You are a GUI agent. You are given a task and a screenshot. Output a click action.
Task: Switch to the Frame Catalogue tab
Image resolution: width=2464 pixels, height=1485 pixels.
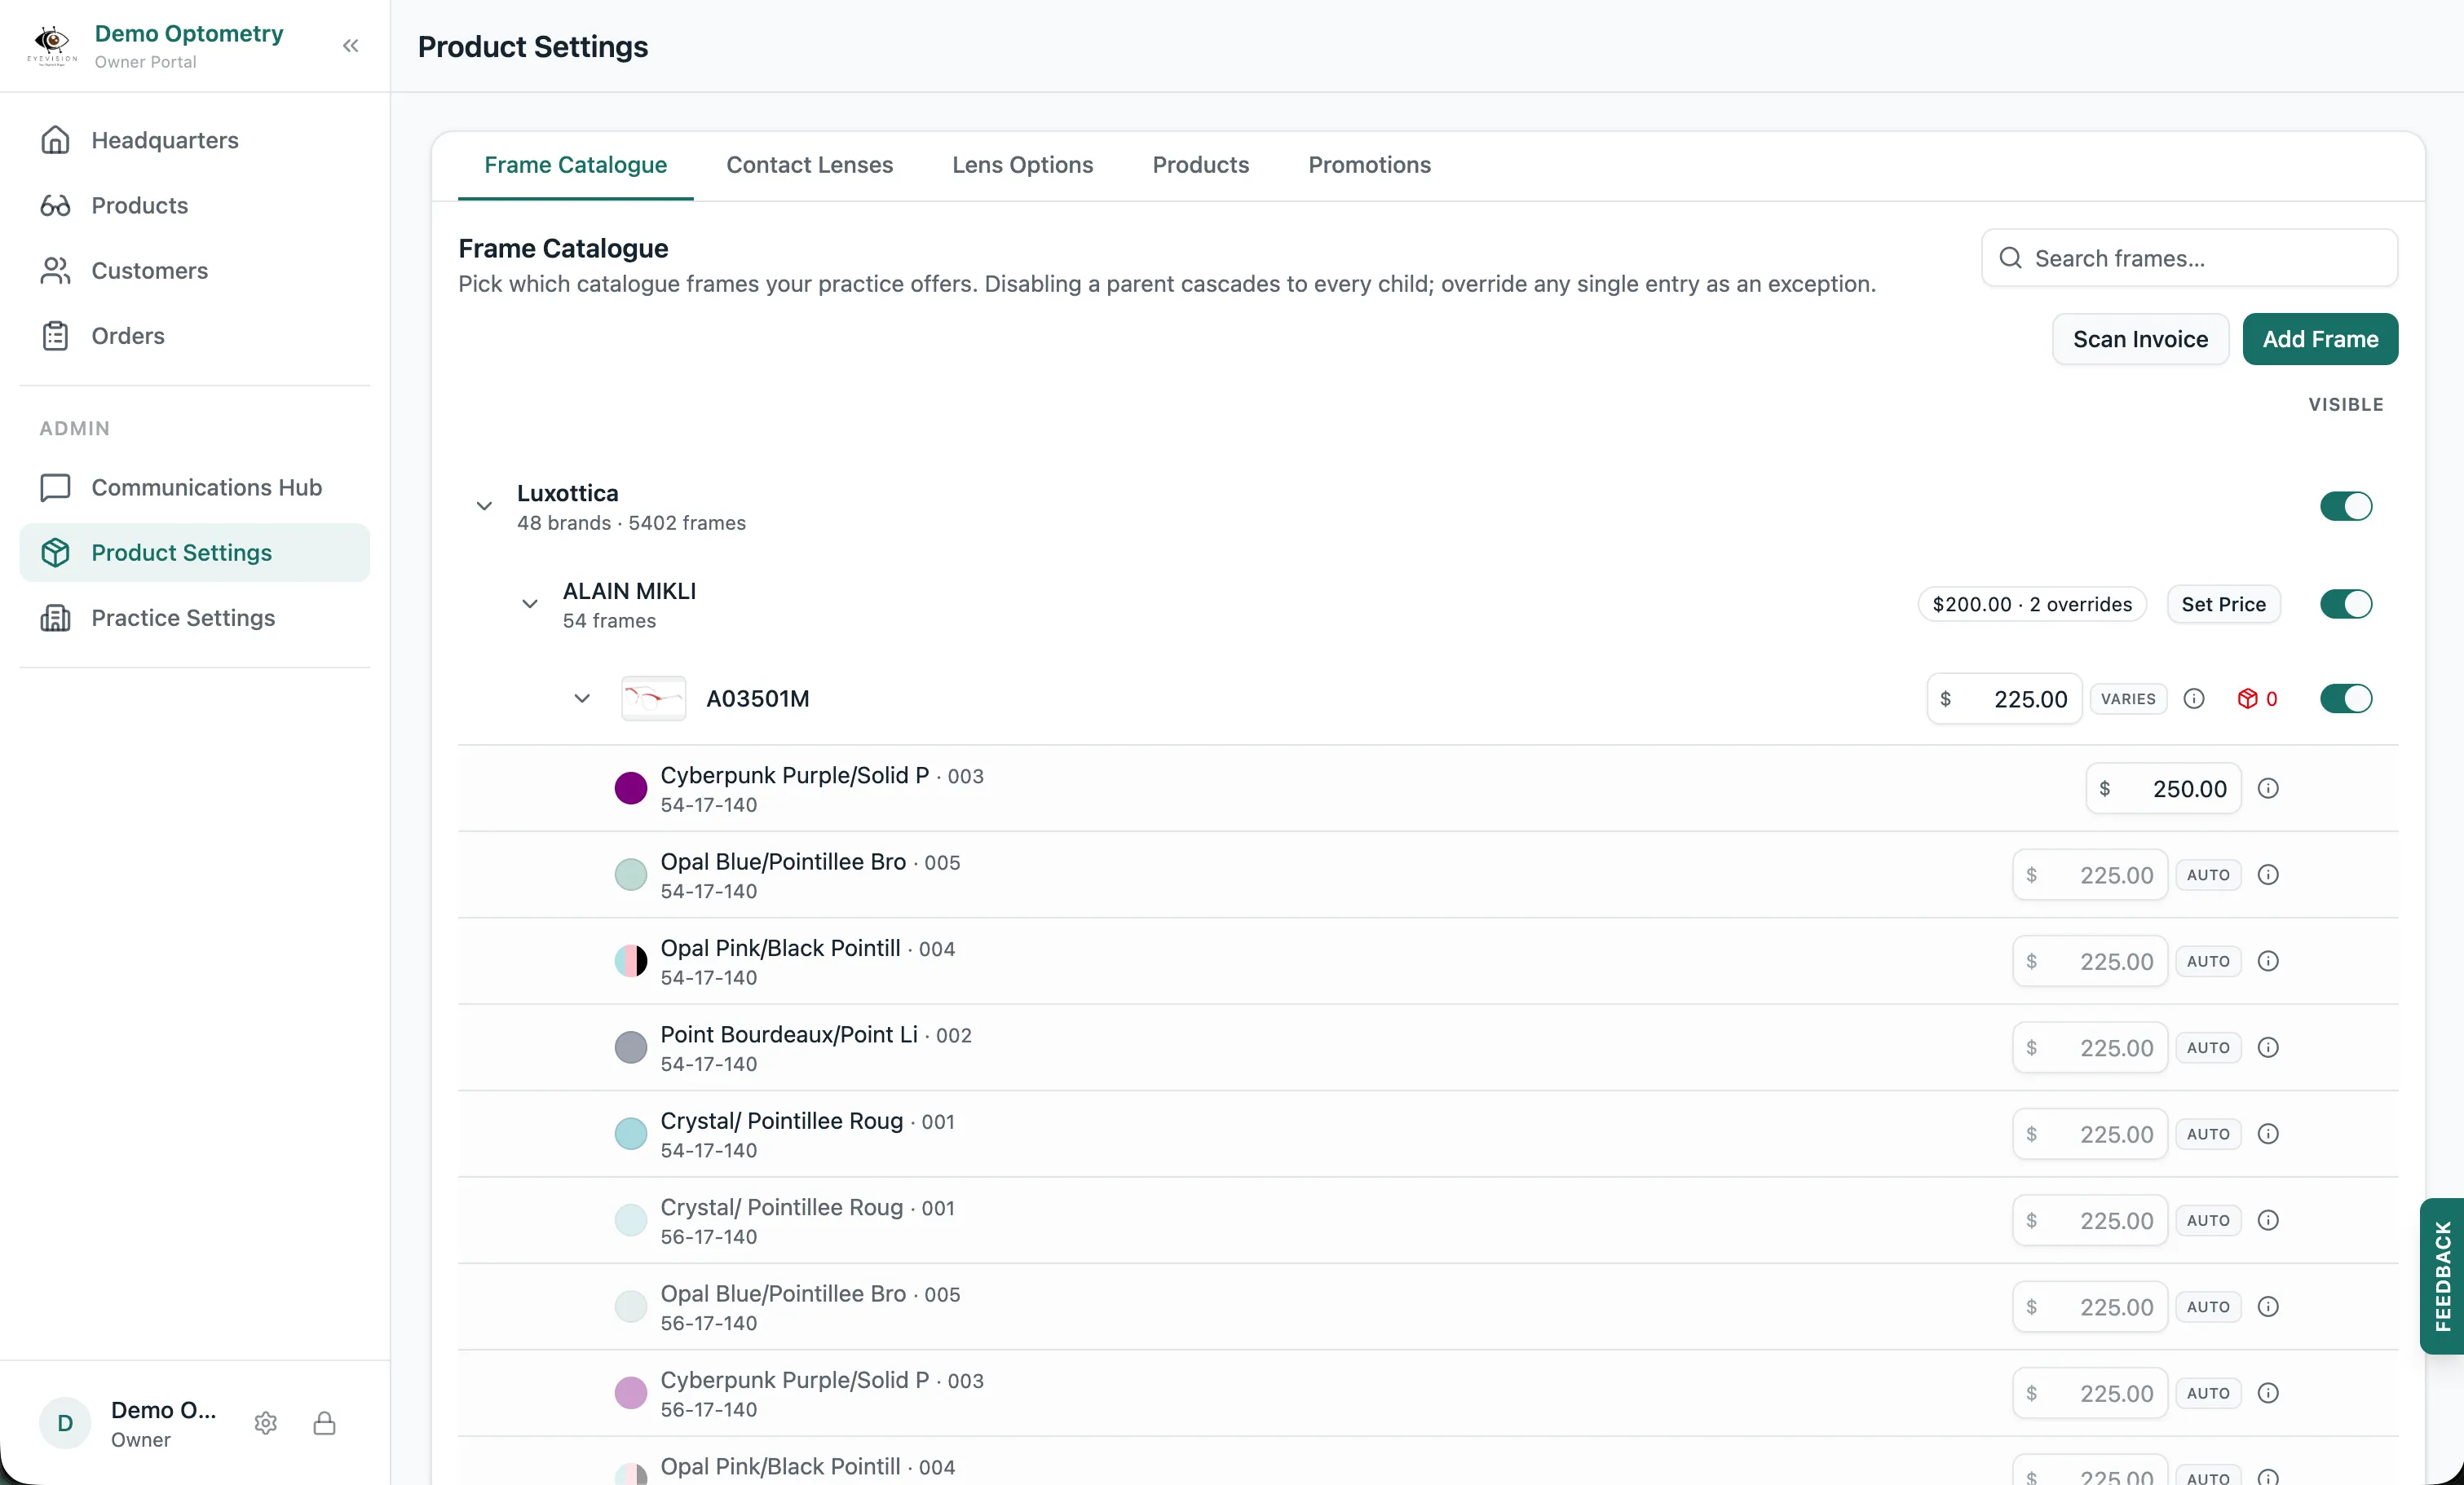pyautogui.click(x=575, y=165)
